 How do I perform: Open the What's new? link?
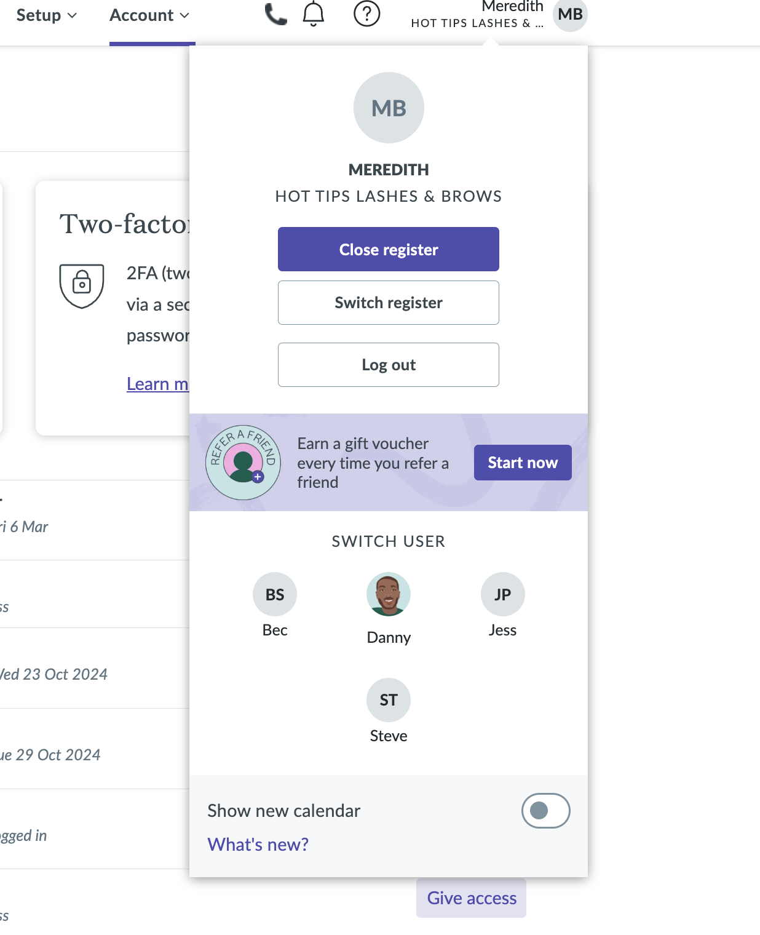point(258,845)
